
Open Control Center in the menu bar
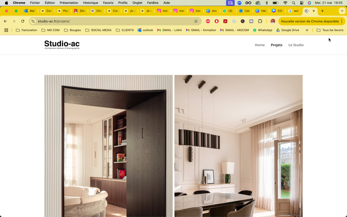[x=302, y=3]
